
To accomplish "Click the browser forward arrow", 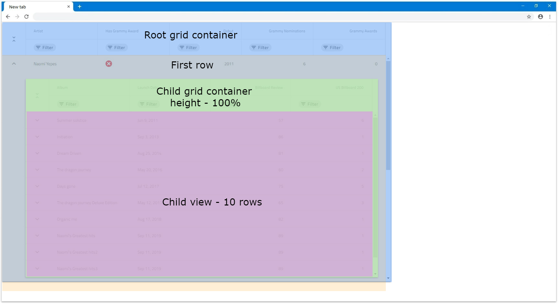I will [17, 16].
